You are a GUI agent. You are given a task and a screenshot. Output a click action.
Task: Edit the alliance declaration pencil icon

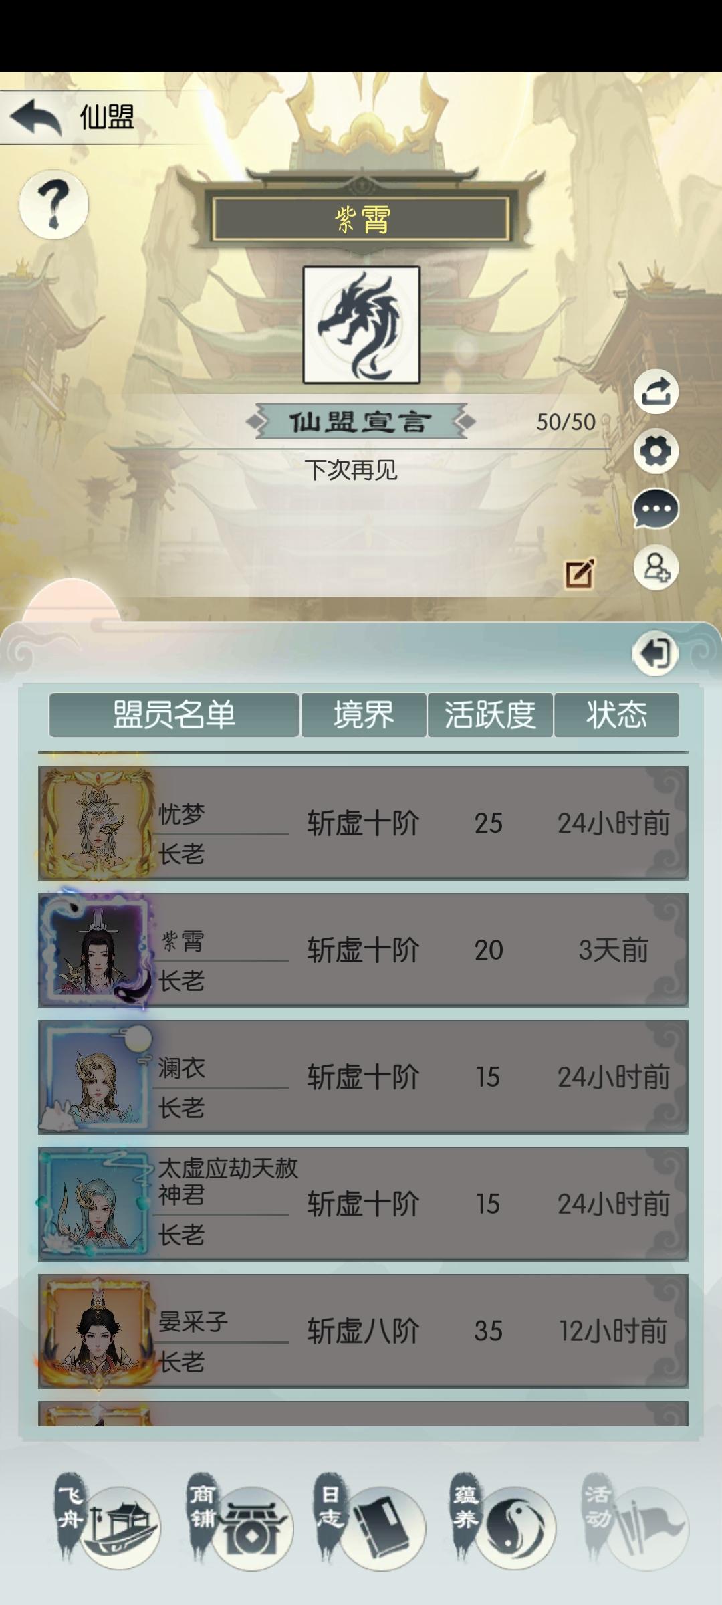580,573
